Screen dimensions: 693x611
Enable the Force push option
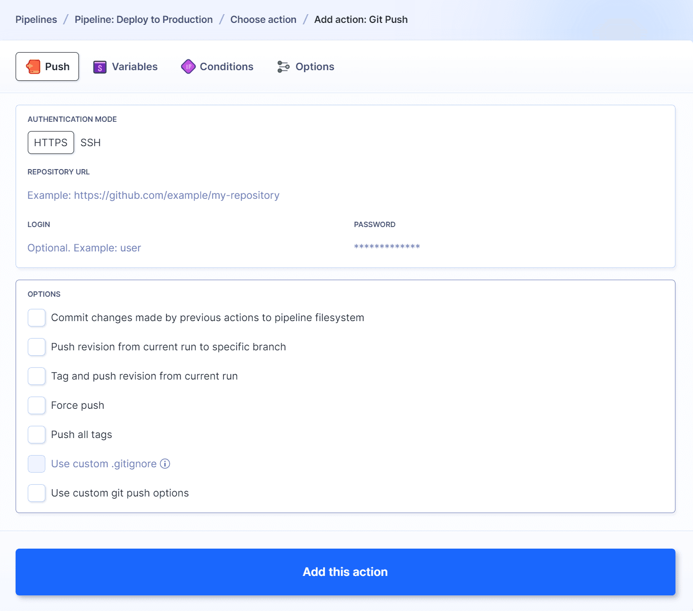[37, 405]
